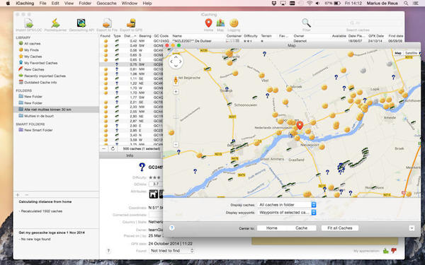Open the File menu
The height and width of the screenshot is (265, 425).
pyautogui.click(x=42, y=4)
